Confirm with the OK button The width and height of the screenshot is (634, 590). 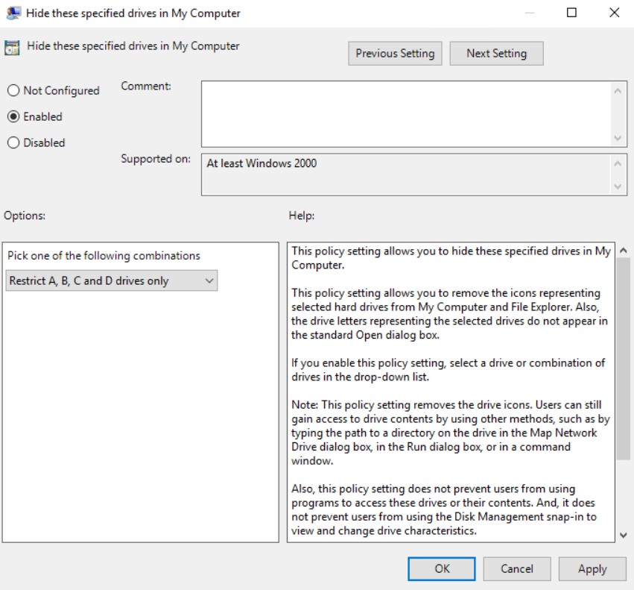pyautogui.click(x=443, y=568)
